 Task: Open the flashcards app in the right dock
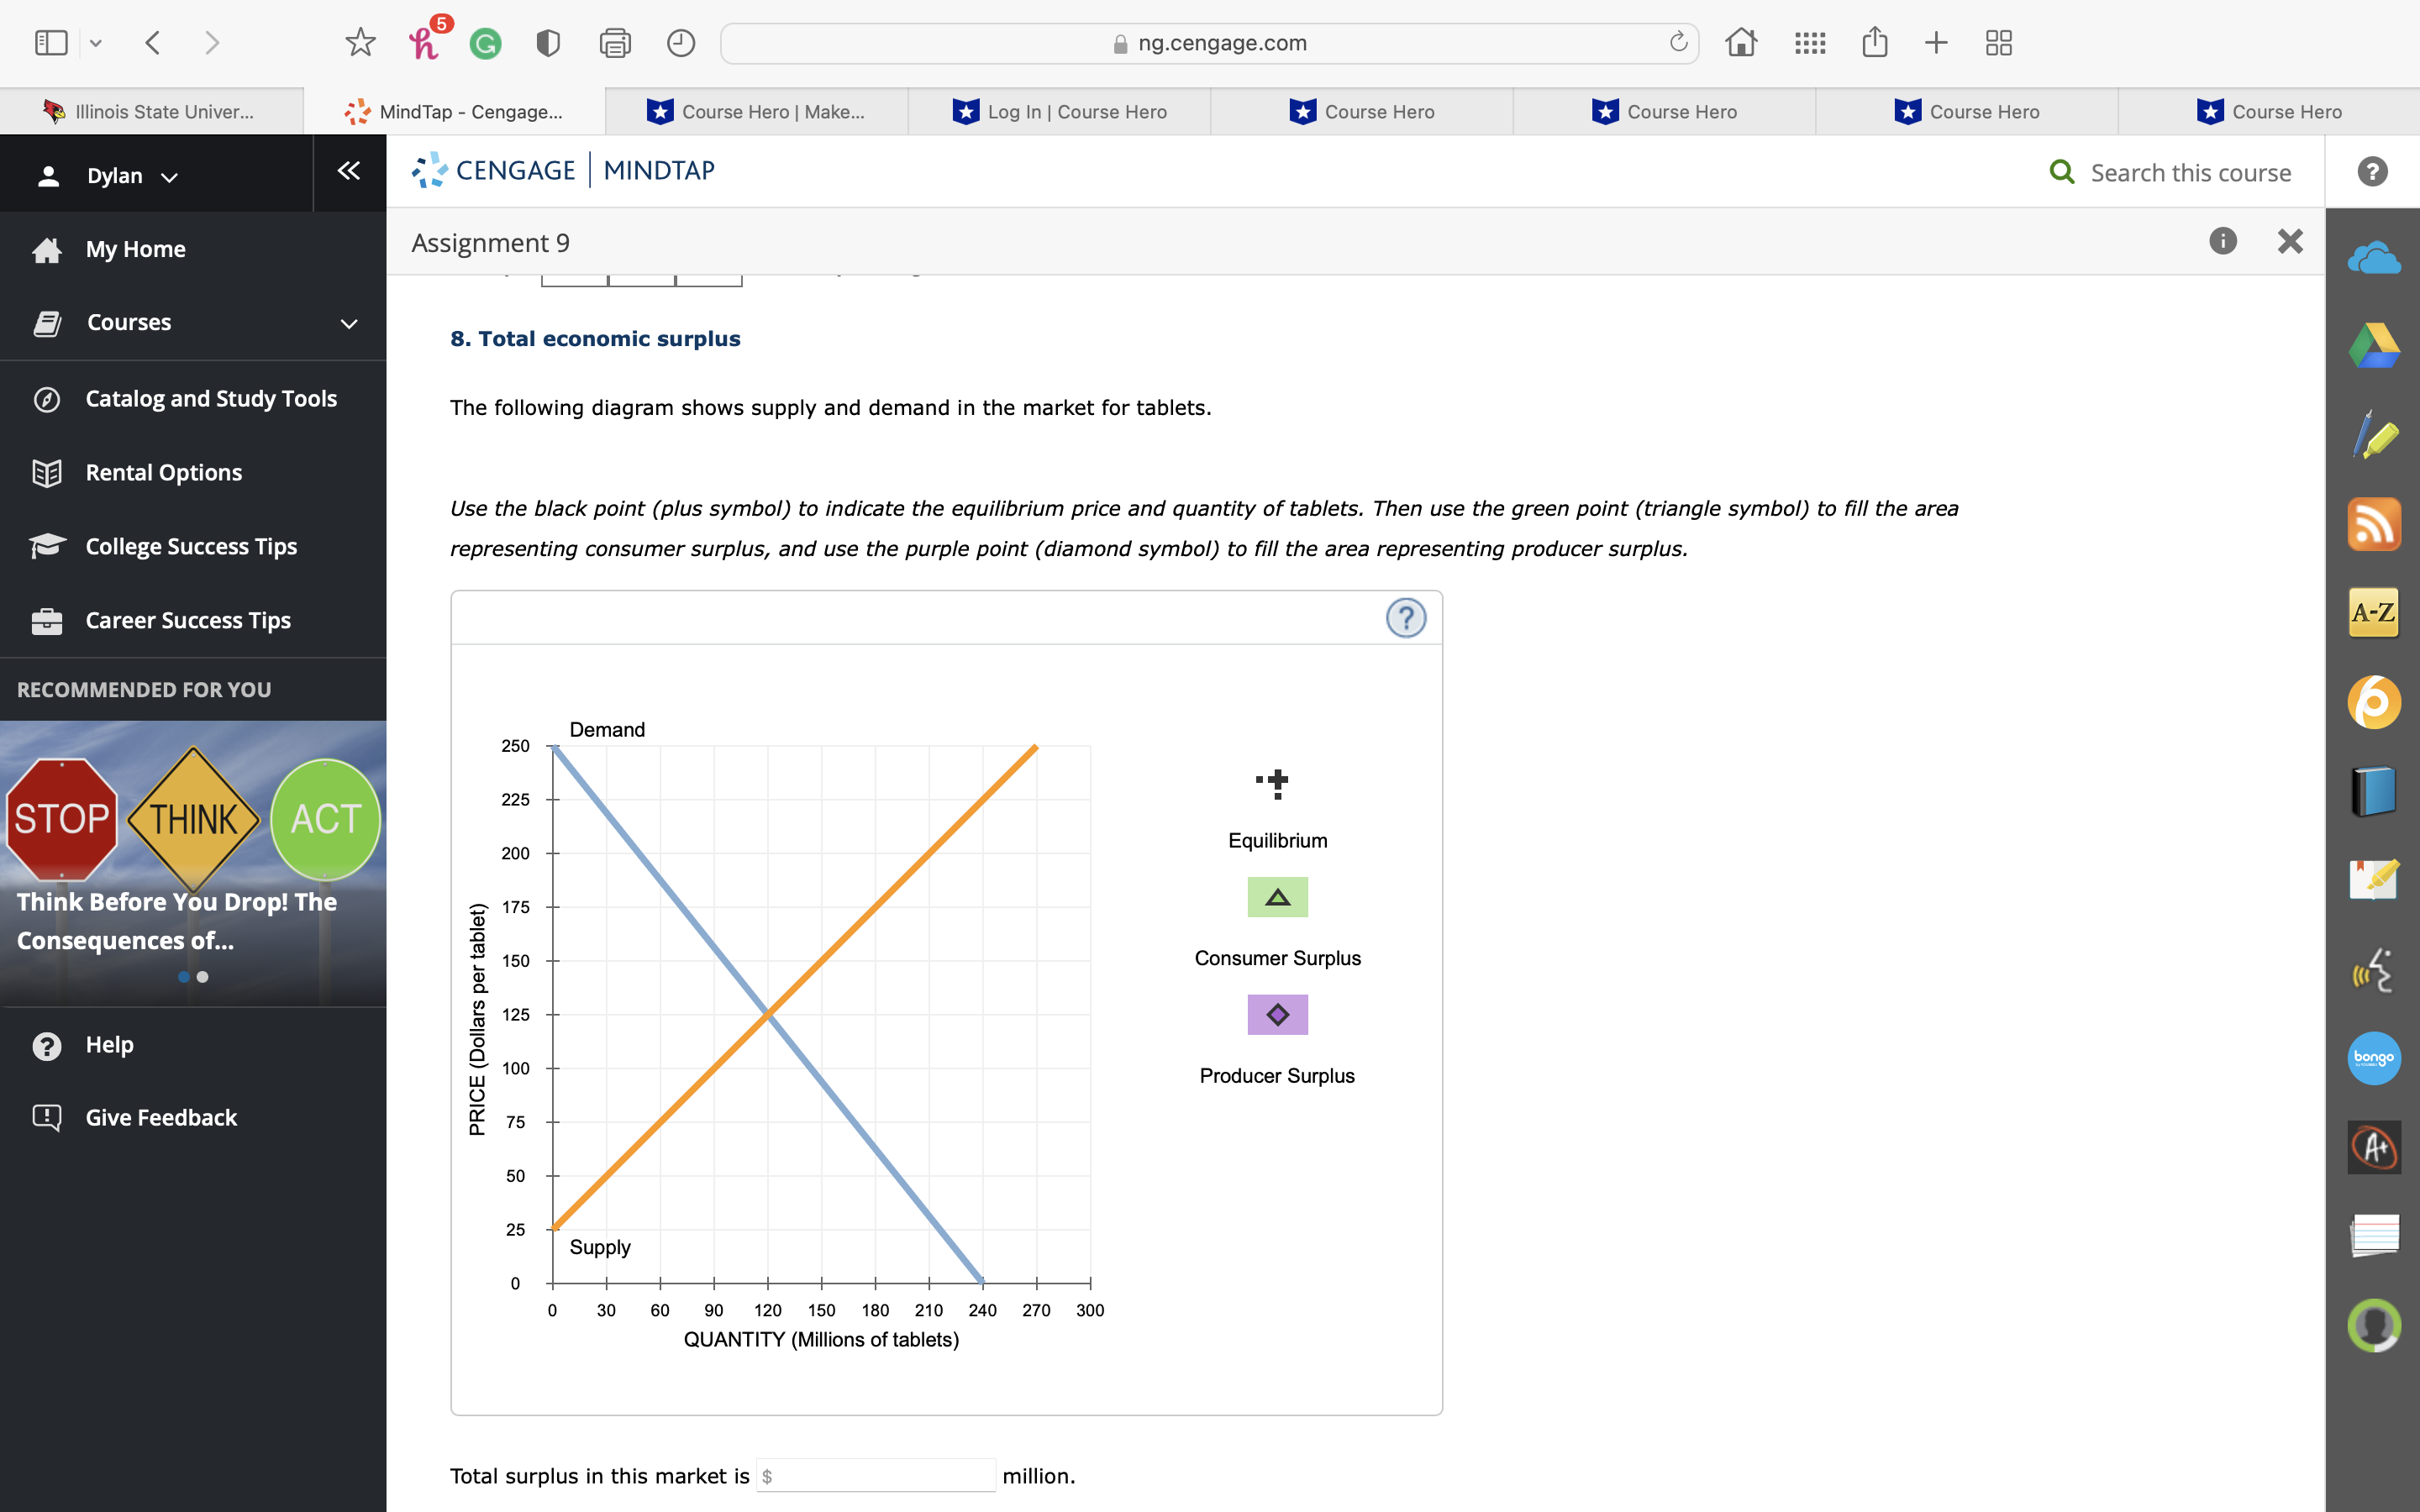click(x=2375, y=1236)
